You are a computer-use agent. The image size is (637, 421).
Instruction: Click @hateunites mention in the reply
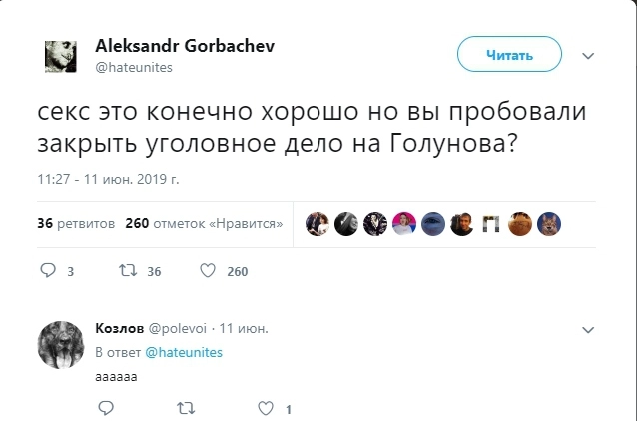[184, 352]
